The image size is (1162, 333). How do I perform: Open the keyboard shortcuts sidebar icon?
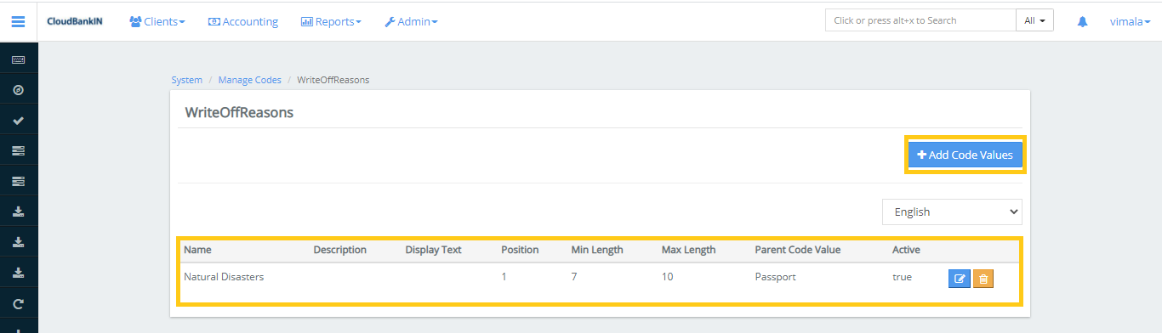pyautogui.click(x=18, y=59)
